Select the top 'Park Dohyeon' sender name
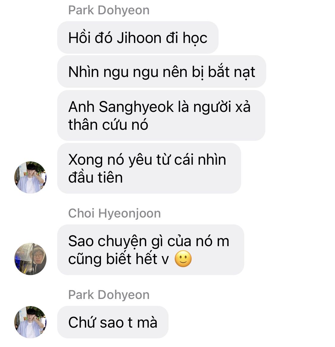 click(x=109, y=10)
